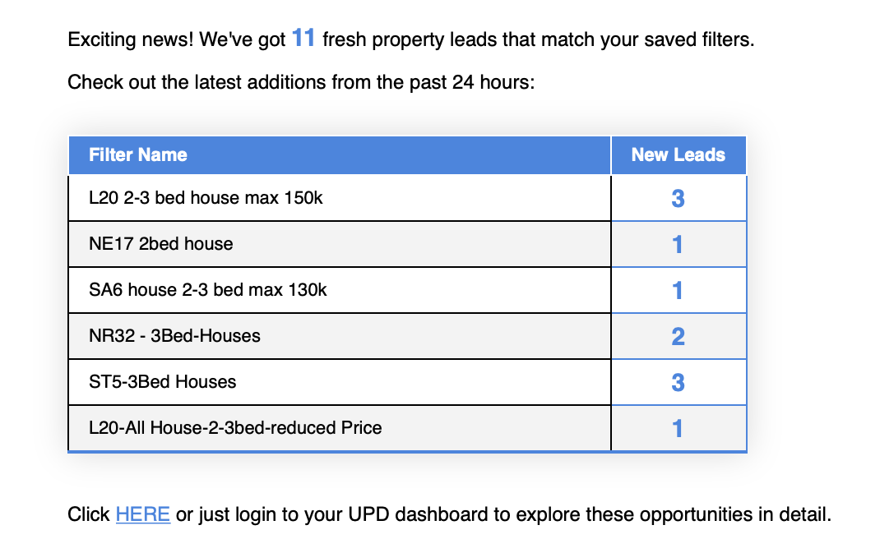Click the new leads count for SA6
Screen dimensions: 880x539
coord(678,290)
